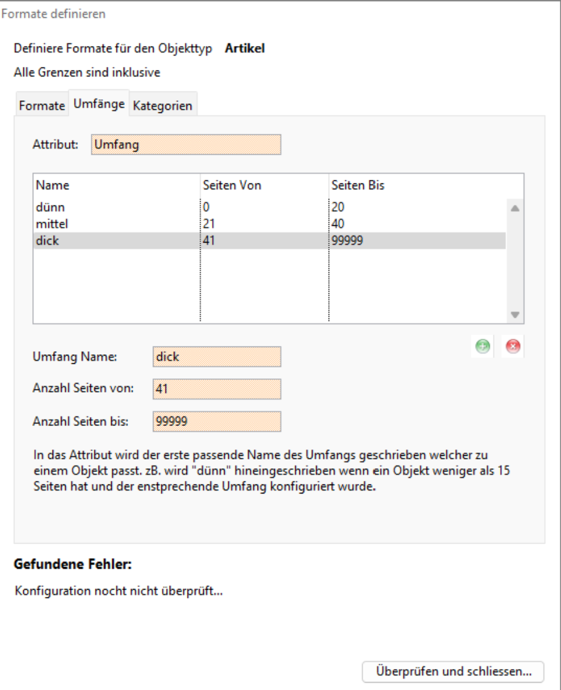Switch to the Formate tab
Viewport: 561px width, 690px height.
coord(42,106)
